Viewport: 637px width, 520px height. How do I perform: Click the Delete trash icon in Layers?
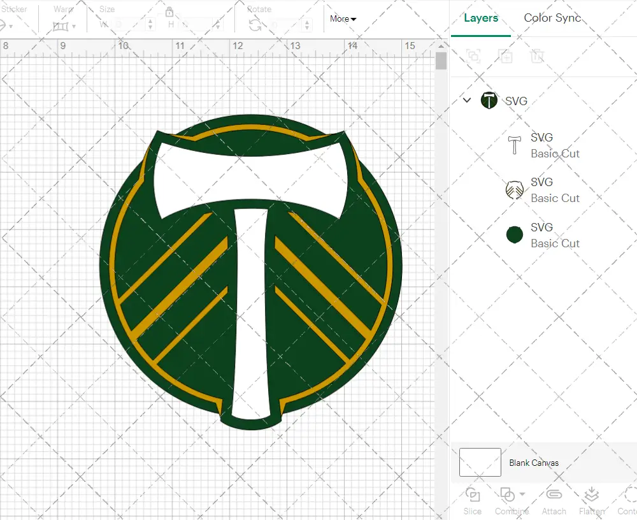[x=537, y=56]
